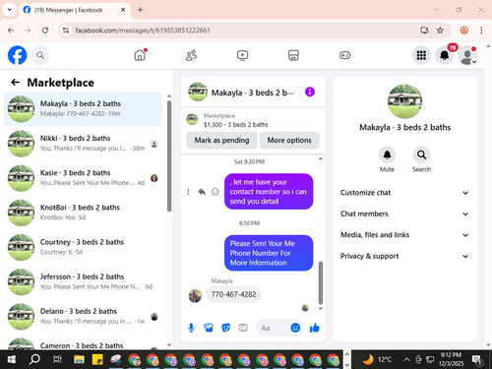This screenshot has height=369, width=492.
Task: Open Jefersson conversation
Action: tap(83, 281)
